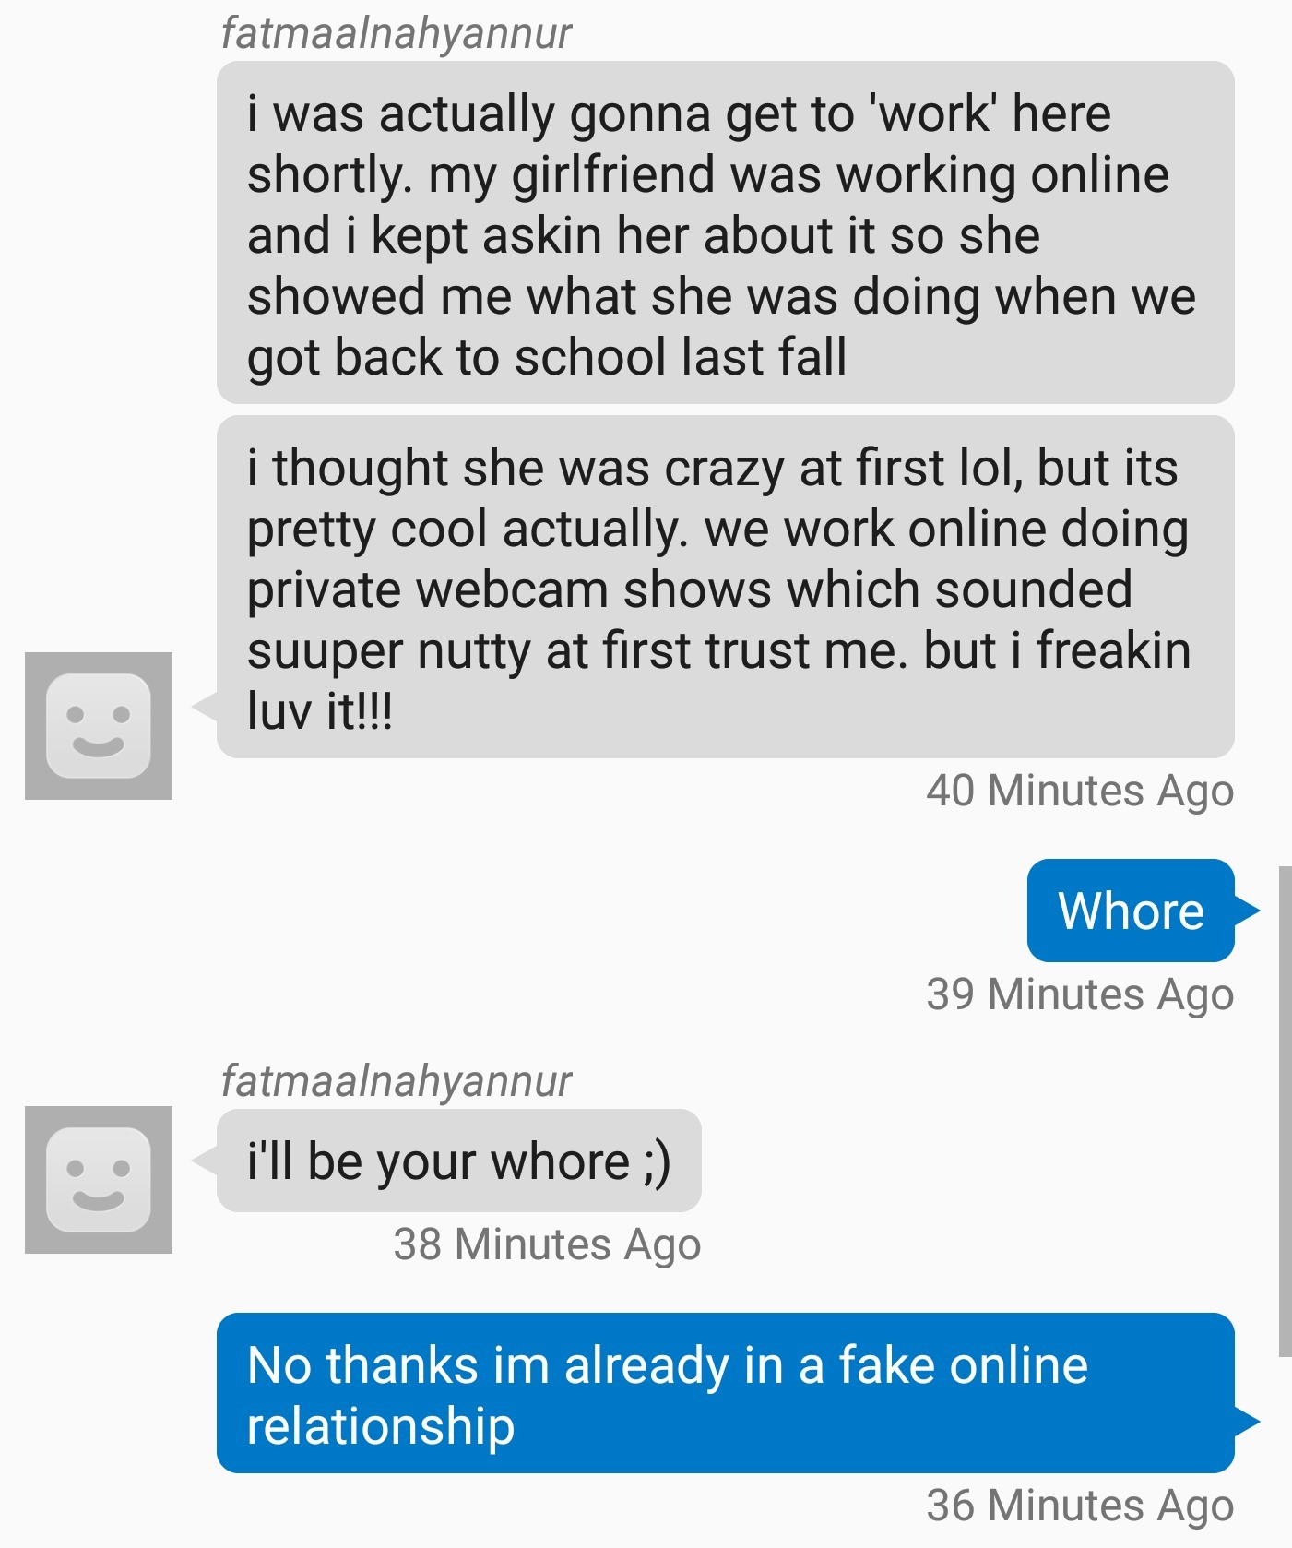Click the gray bubble tail pointing at the lower avatar

click(x=205, y=1161)
